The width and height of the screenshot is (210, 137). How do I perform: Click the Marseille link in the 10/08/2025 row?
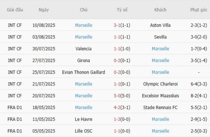84,25
